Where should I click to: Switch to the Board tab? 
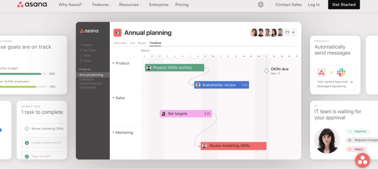[142, 43]
